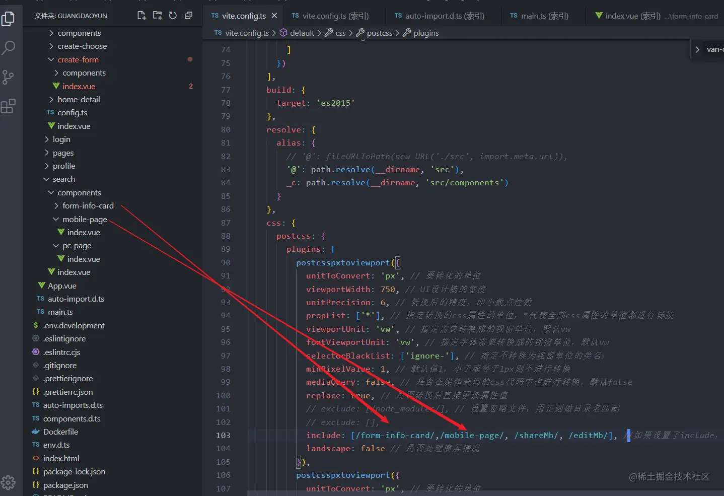This screenshot has width=724, height=496.
Task: Open the Extensions view
Action: (x=8, y=106)
